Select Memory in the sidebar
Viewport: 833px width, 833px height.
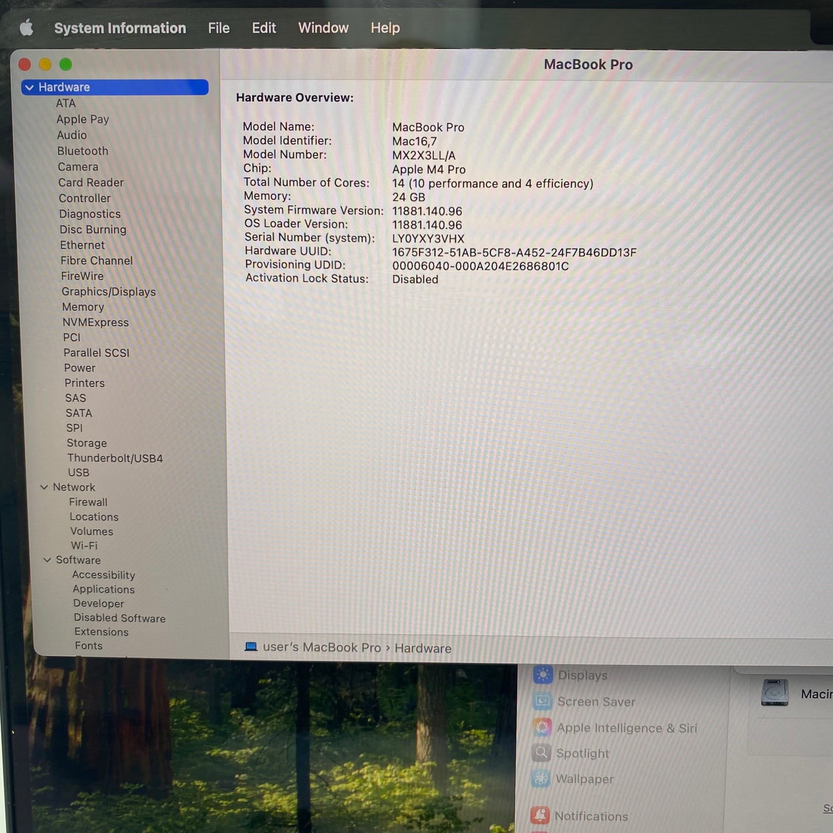click(x=84, y=307)
